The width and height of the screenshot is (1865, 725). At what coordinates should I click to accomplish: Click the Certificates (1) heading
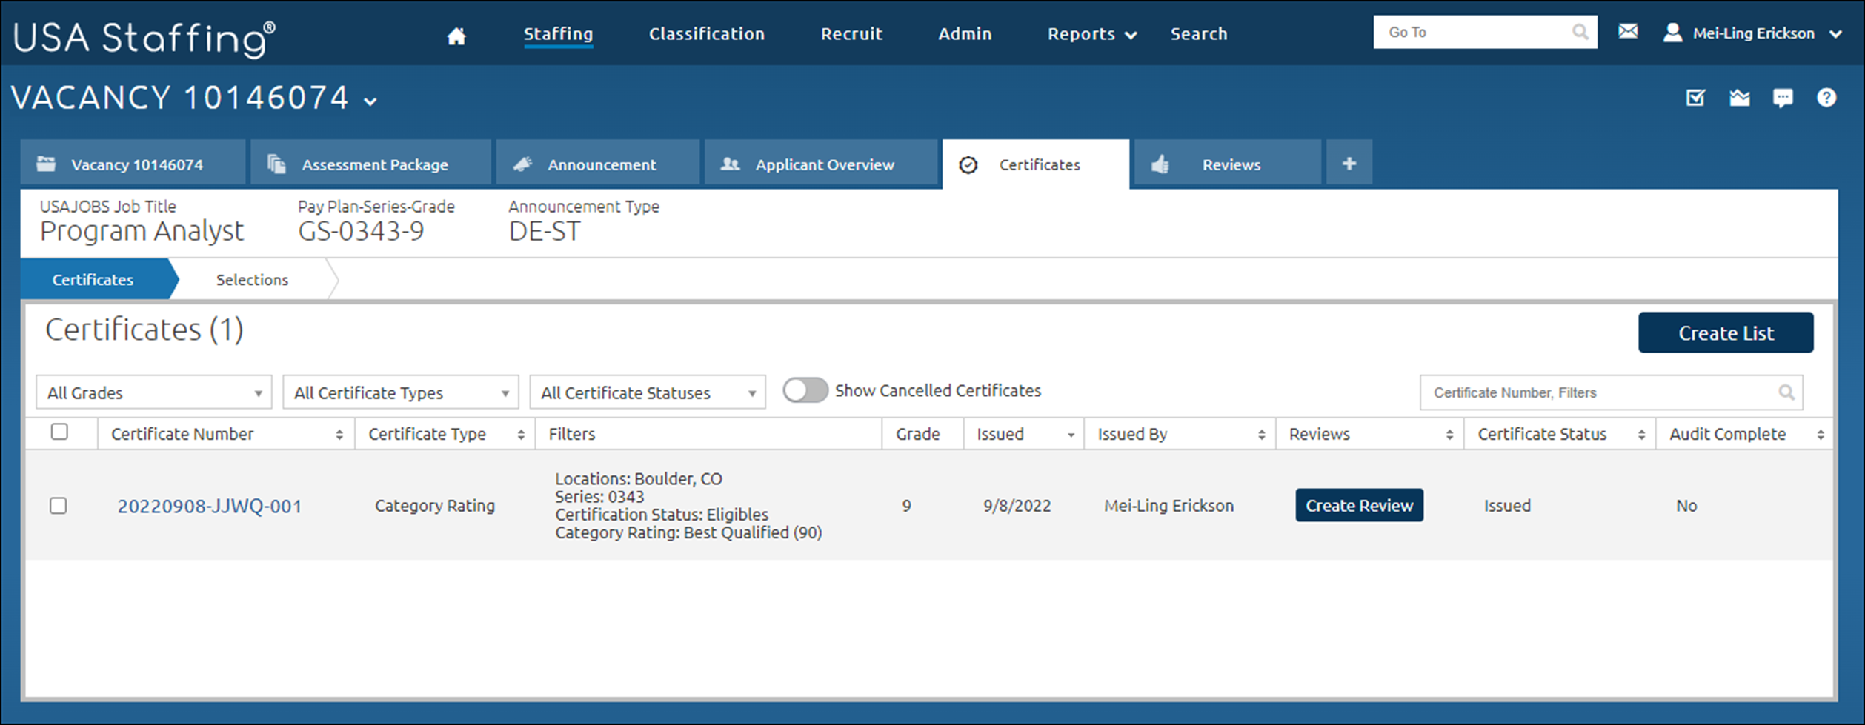pyautogui.click(x=144, y=330)
